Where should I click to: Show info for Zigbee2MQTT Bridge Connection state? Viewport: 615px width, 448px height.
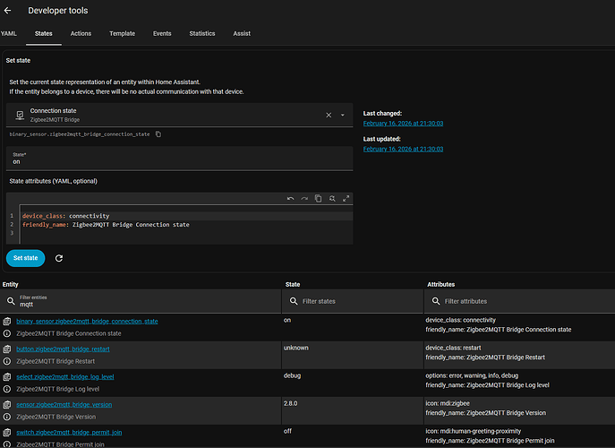coord(7,333)
